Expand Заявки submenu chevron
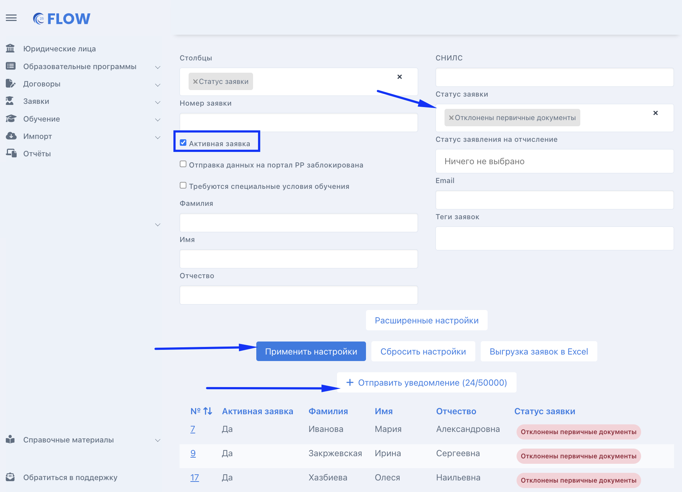 [158, 102]
